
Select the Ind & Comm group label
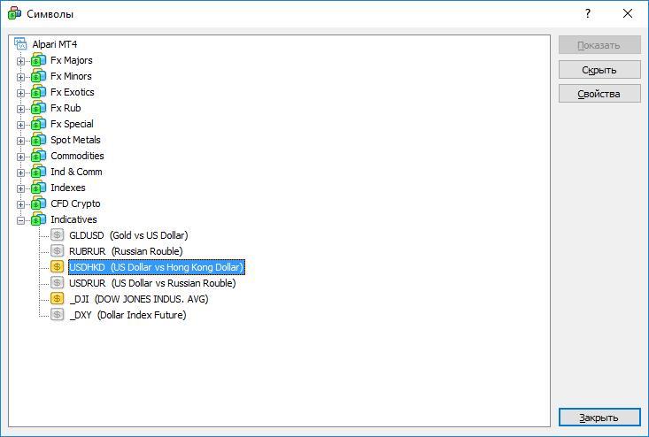coord(75,172)
